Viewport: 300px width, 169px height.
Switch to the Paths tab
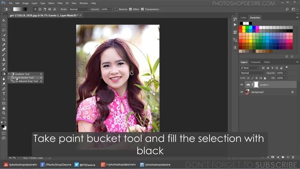267,62
